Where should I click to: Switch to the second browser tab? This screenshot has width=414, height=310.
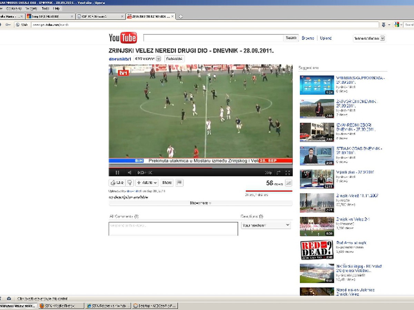click(50, 16)
